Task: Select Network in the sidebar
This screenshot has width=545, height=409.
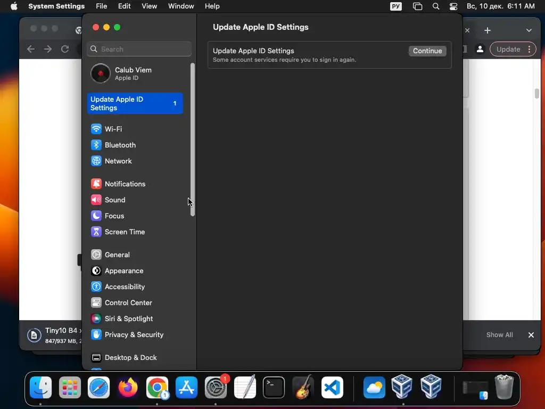Action: [x=135, y=161]
